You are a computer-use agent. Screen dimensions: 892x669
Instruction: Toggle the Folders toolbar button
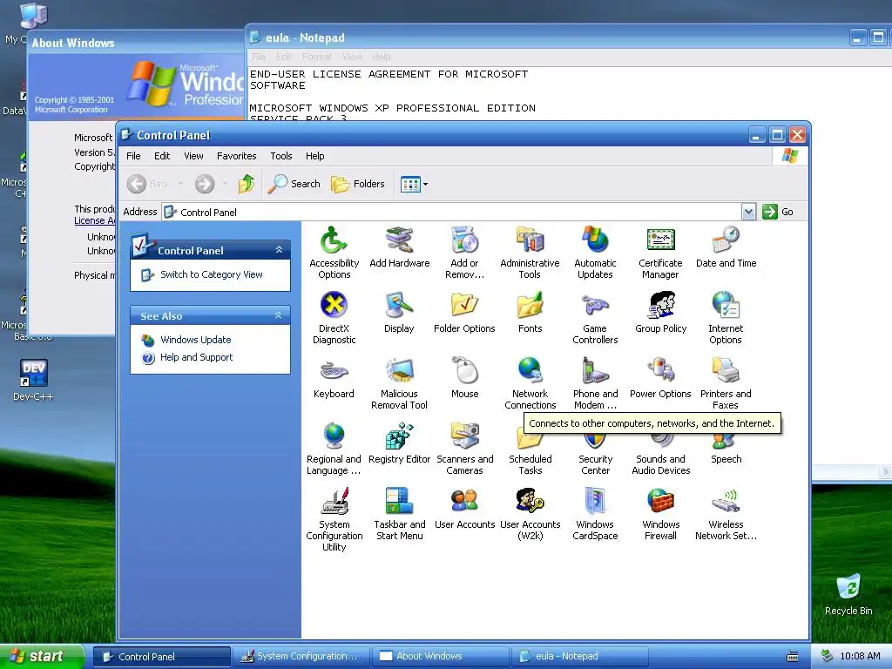(358, 184)
